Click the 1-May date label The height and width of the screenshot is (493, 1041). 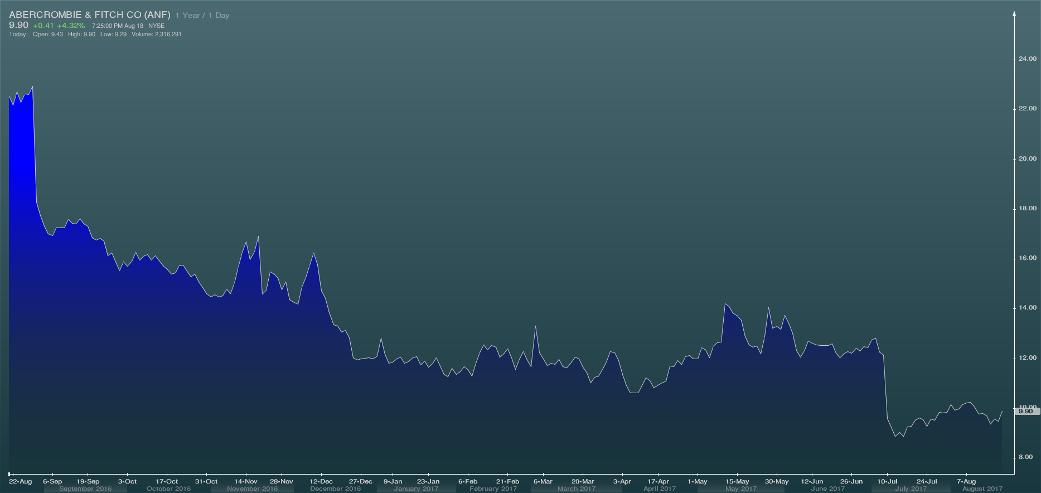pos(698,481)
